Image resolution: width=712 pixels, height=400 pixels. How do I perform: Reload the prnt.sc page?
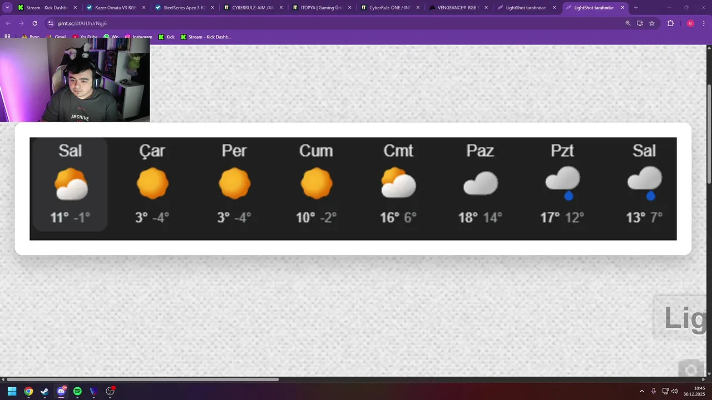[34, 23]
